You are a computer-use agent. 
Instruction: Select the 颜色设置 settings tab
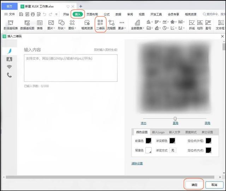click(x=142, y=132)
